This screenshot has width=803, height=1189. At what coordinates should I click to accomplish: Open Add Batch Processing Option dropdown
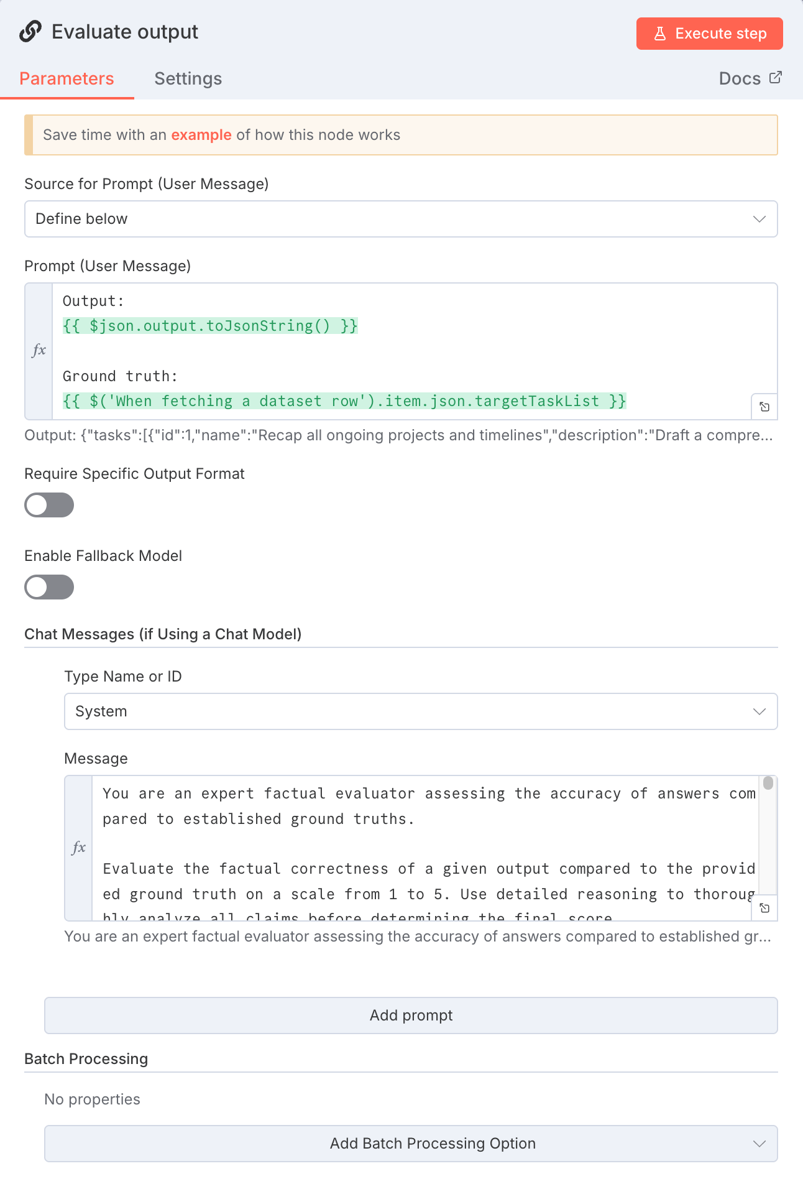(x=411, y=1144)
